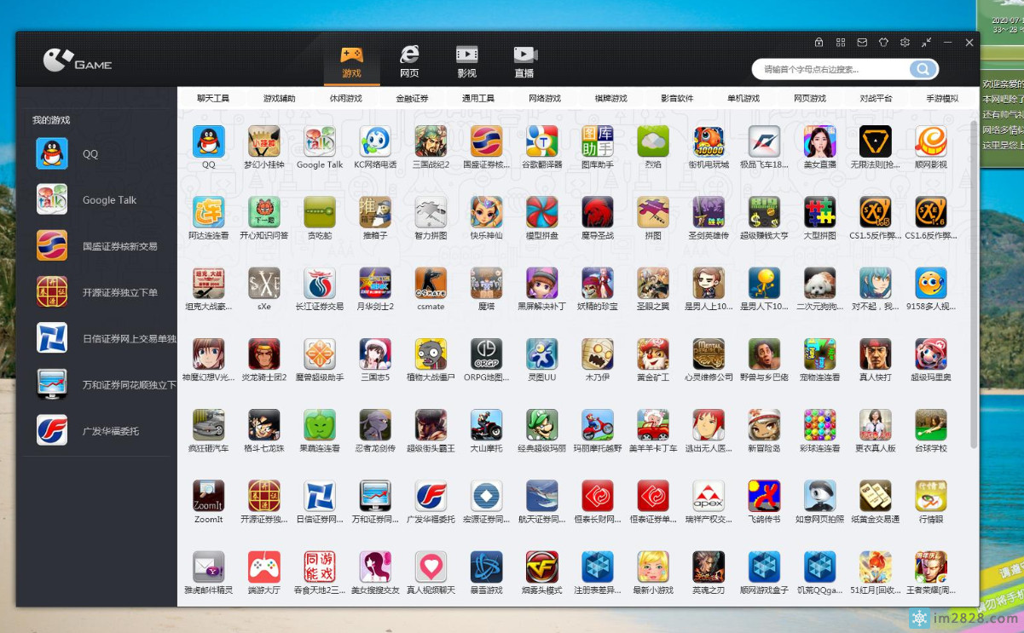Select 棋牌游戏 category filter
The width and height of the screenshot is (1024, 633).
pos(610,99)
